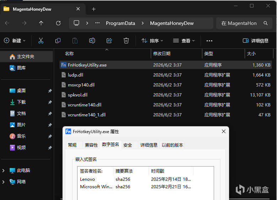This screenshot has height=200, width=277.
Task: Click the 摘要算法 column header
Action: (x=131, y=171)
